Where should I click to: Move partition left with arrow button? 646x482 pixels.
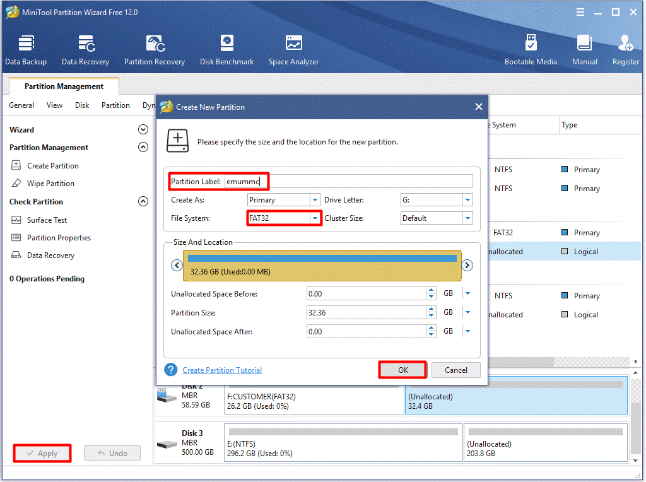[177, 266]
